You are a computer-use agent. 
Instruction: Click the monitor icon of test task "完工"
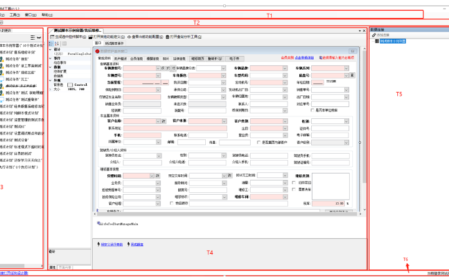pyautogui.click(x=2, y=79)
